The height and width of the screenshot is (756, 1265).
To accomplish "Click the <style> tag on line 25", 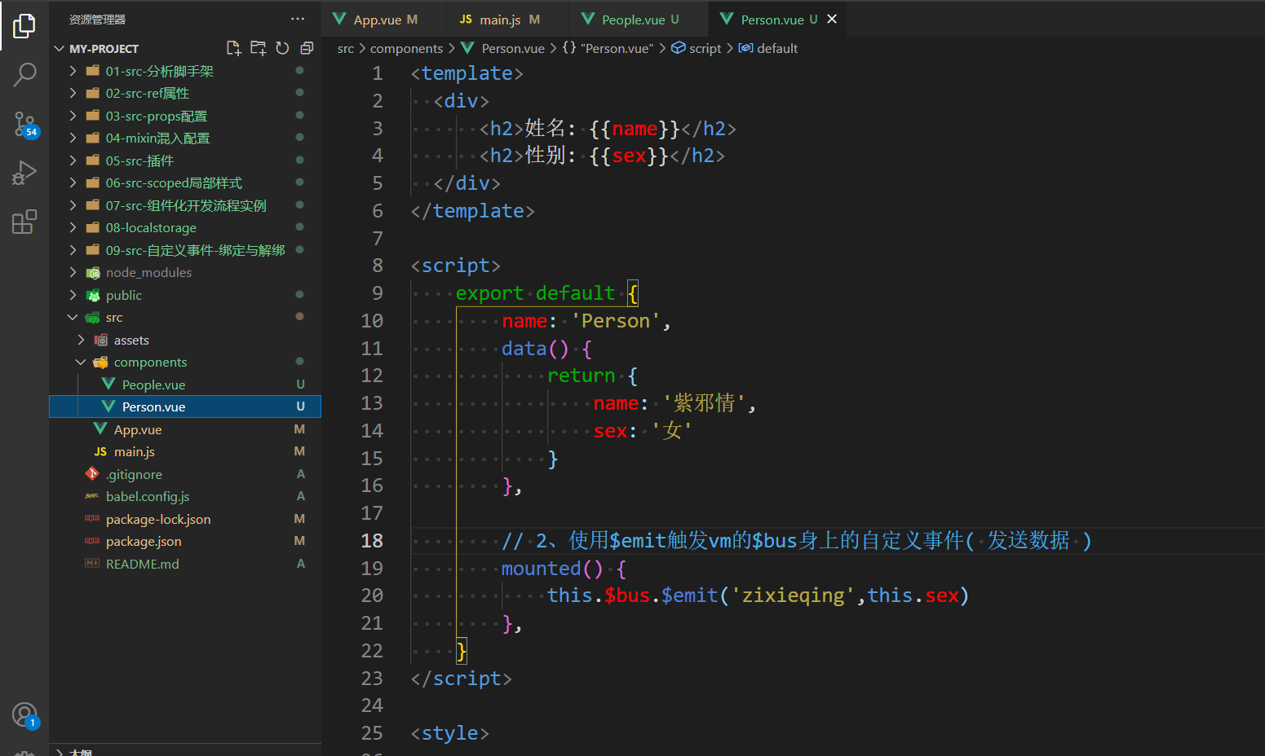I will [450, 733].
